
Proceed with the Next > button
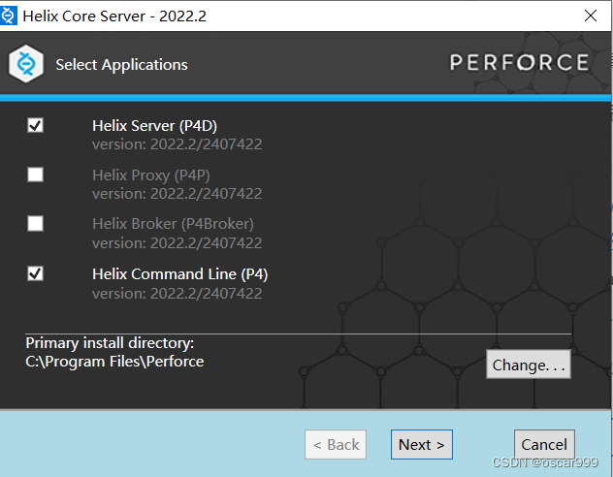[x=421, y=445]
